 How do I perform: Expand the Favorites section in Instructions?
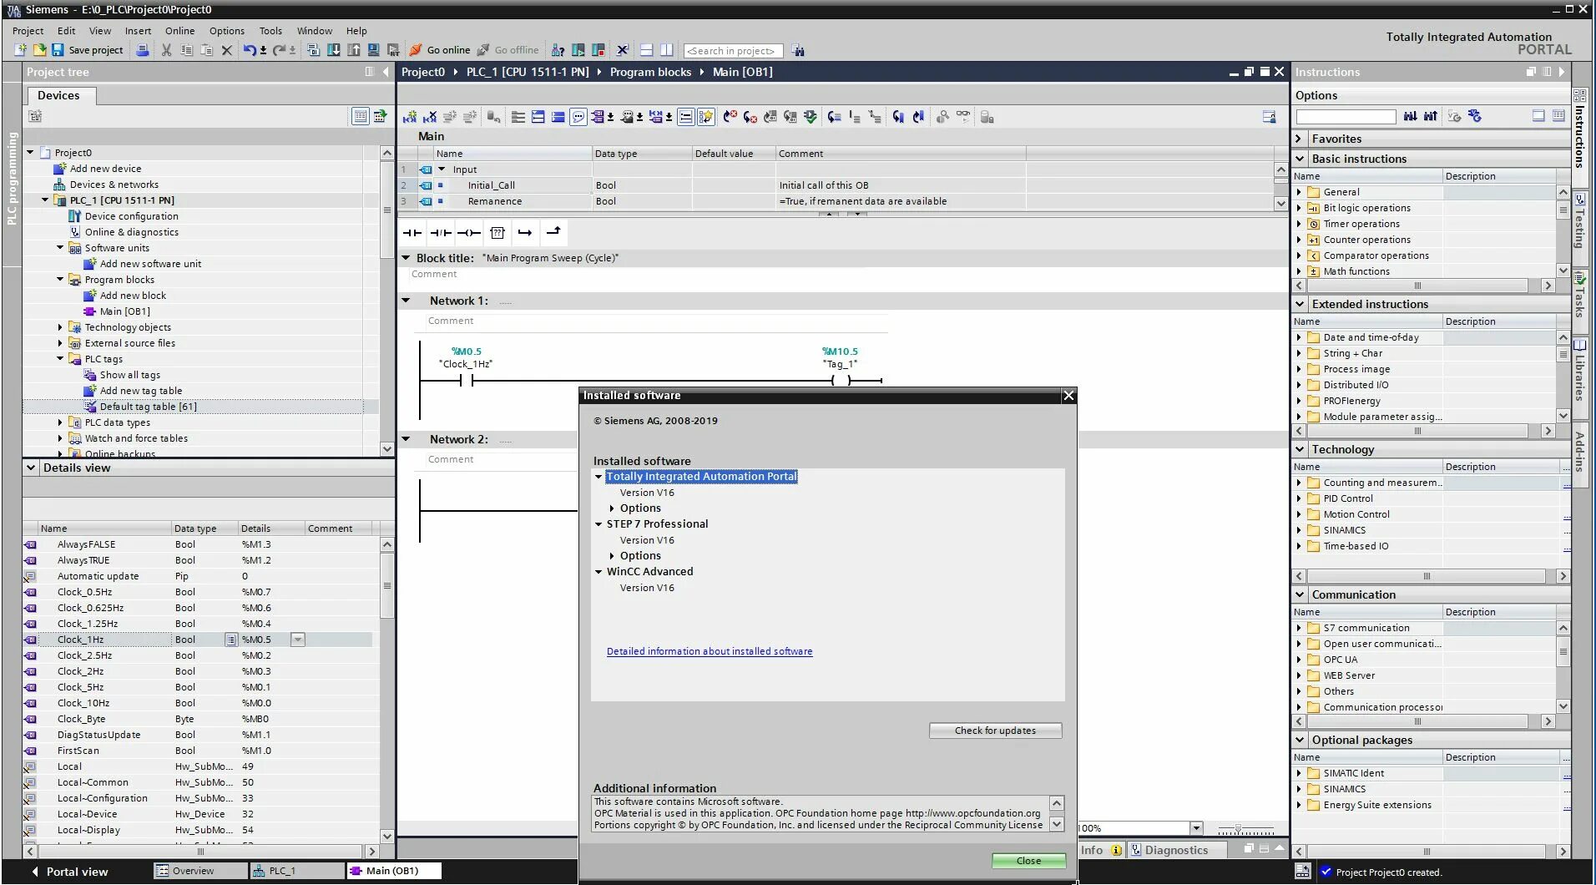(1300, 139)
